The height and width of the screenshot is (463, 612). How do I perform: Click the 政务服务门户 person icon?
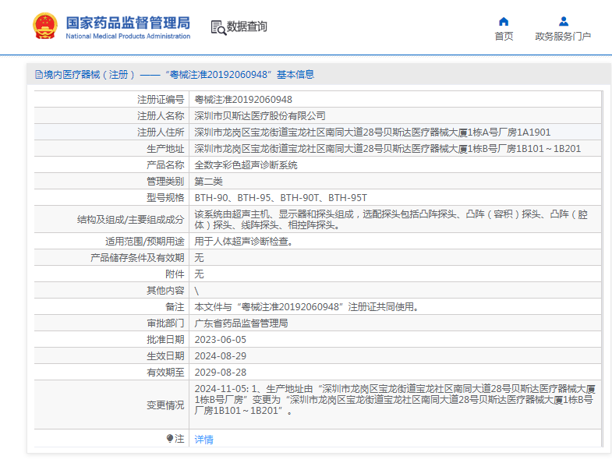coord(563,22)
